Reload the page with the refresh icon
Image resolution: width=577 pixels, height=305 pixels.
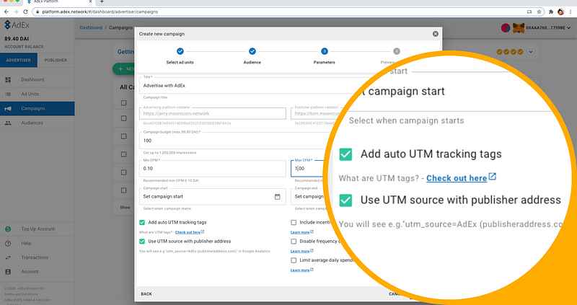point(25,12)
